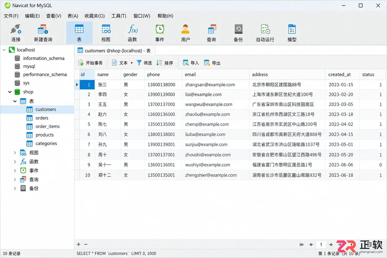The height and width of the screenshot is (258, 387).
Task: Open the 收藏夹(O) menu
Action: (94, 16)
